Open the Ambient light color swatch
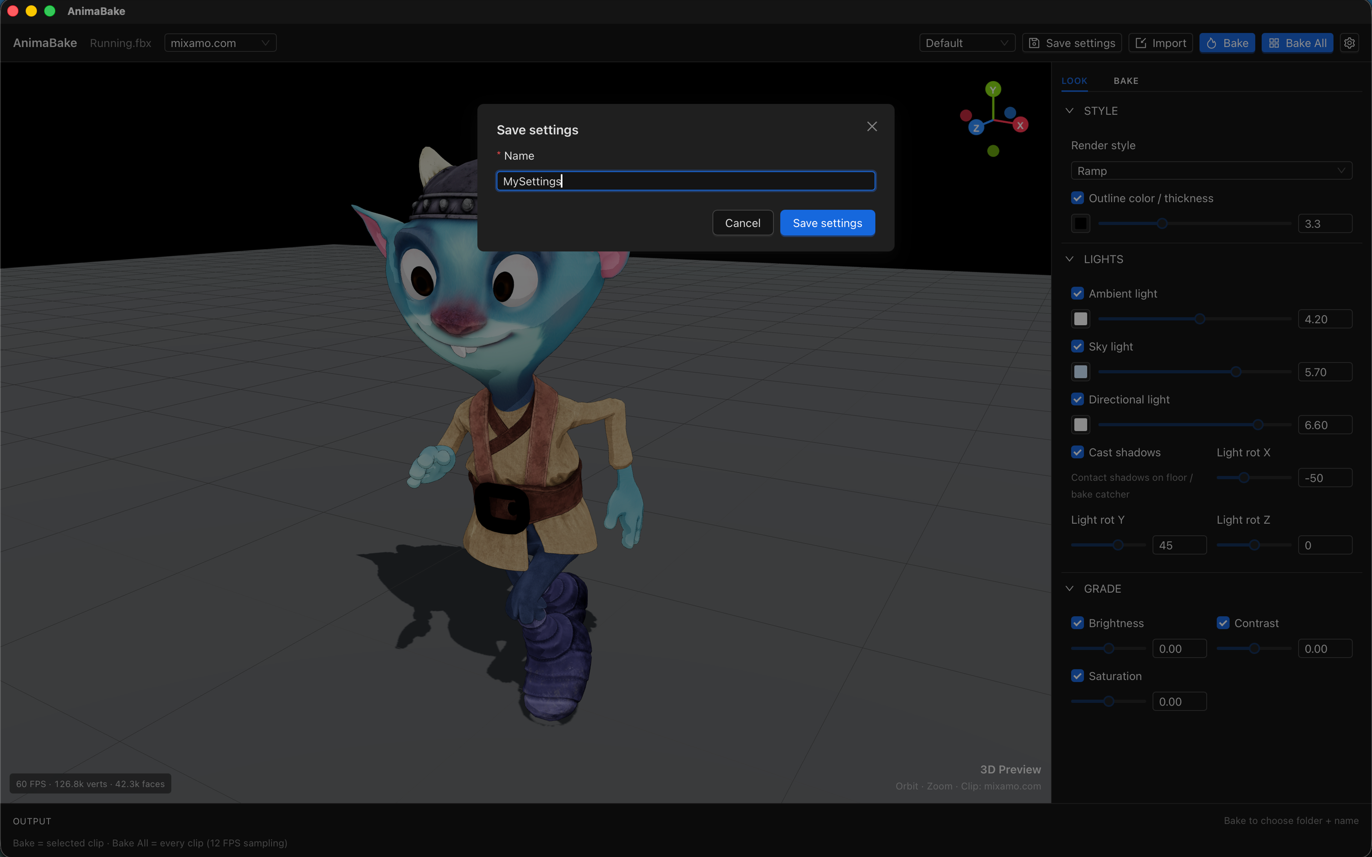 [1080, 319]
